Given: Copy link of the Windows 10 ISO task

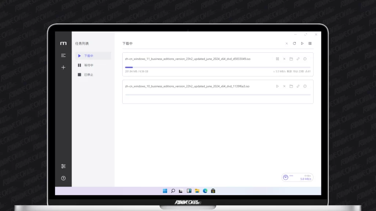Looking at the screenshot, I should 298,86.
